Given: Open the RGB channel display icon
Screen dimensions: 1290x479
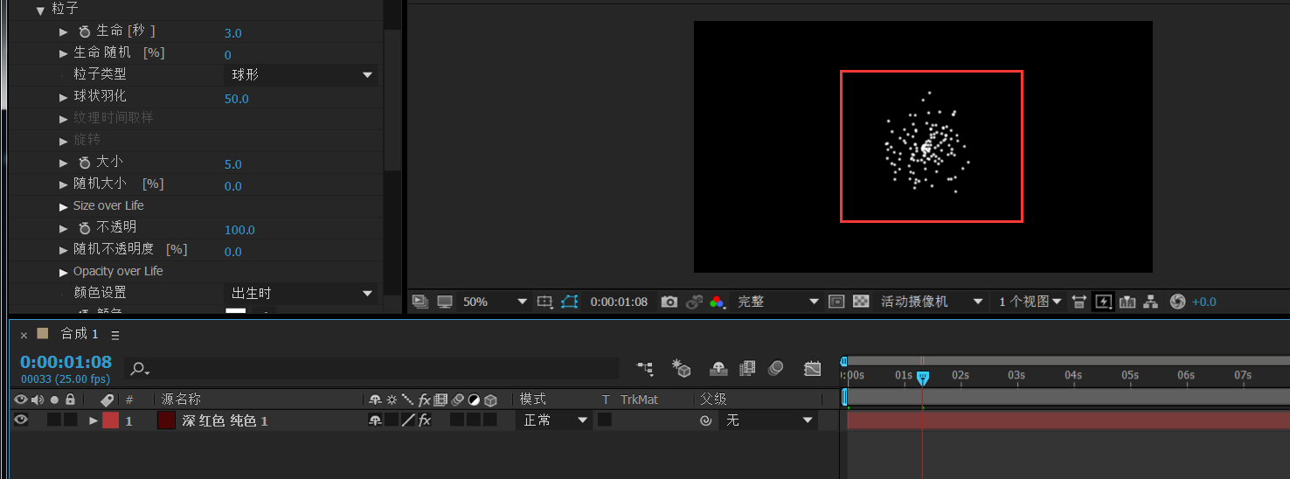Looking at the screenshot, I should coord(718,302).
